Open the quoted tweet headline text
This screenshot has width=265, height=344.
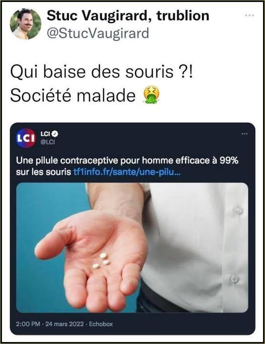coord(127,166)
